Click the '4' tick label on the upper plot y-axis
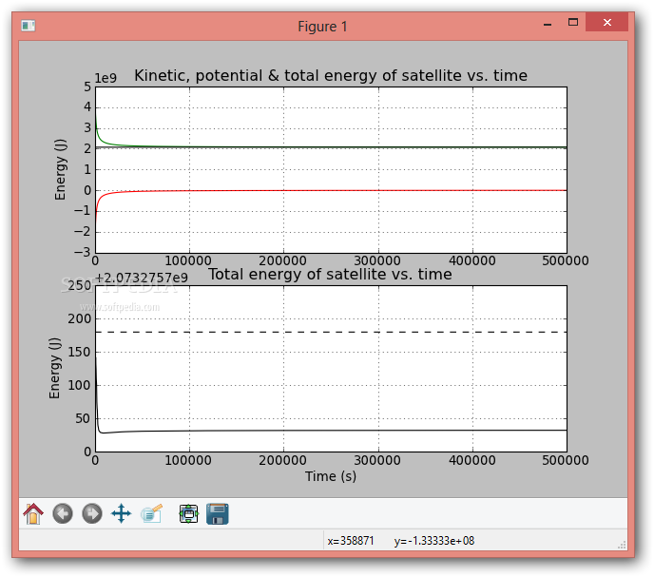Screen dimensions: 654x577 click(87, 107)
